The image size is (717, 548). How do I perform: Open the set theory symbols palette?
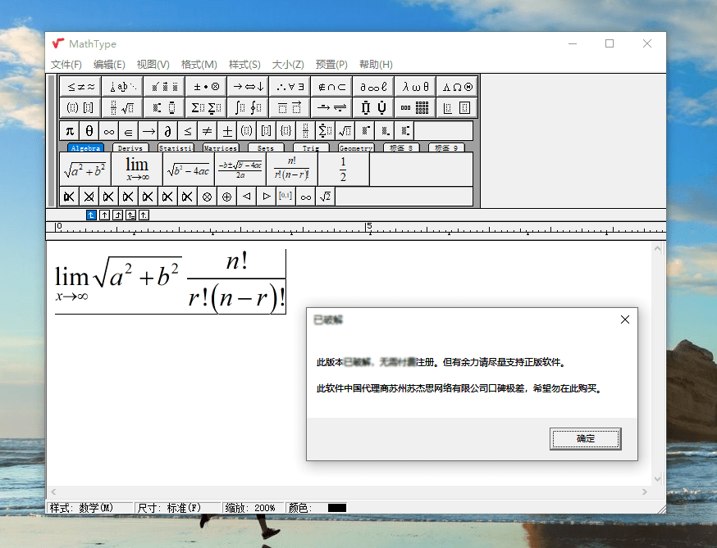coord(331,86)
